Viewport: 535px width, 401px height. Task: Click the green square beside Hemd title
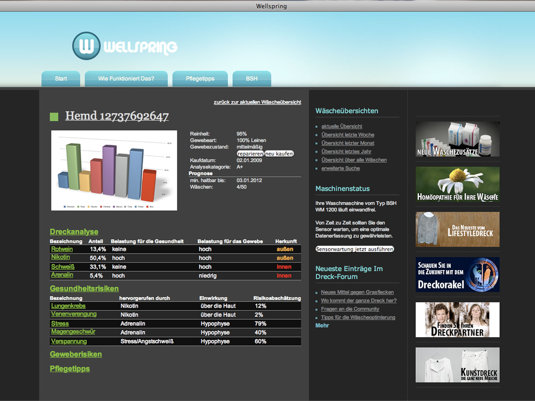point(54,117)
